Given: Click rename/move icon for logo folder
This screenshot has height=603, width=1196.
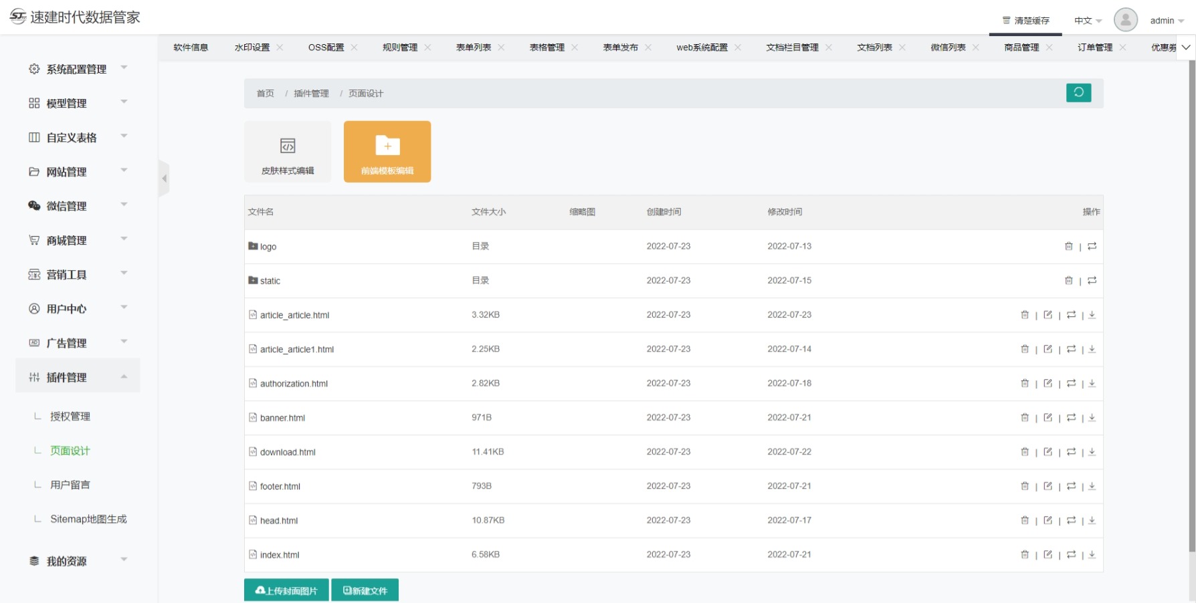Looking at the screenshot, I should [x=1092, y=247].
